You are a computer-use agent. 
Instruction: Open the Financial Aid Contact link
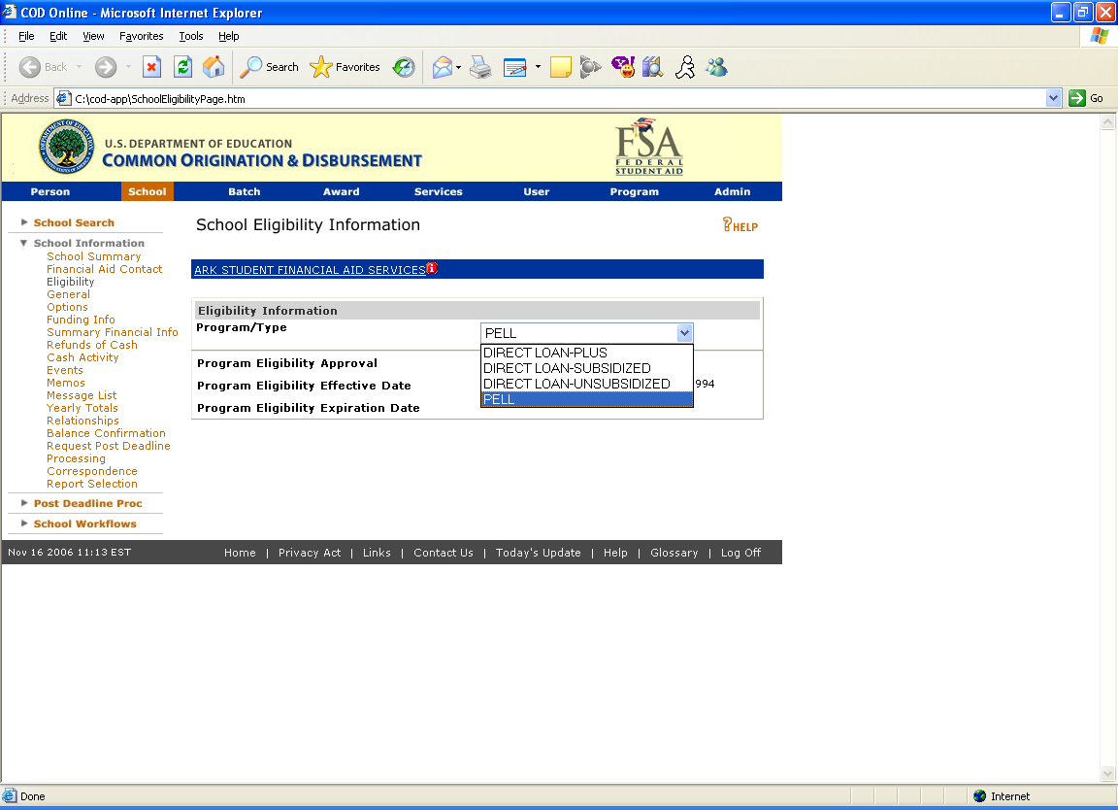[105, 269]
